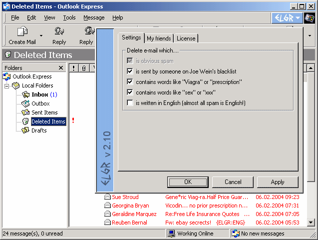Screen dimensions: 318x240
Task: Toggle Joe Wein's blacklist checkbox
Action: pyautogui.click(x=130, y=71)
